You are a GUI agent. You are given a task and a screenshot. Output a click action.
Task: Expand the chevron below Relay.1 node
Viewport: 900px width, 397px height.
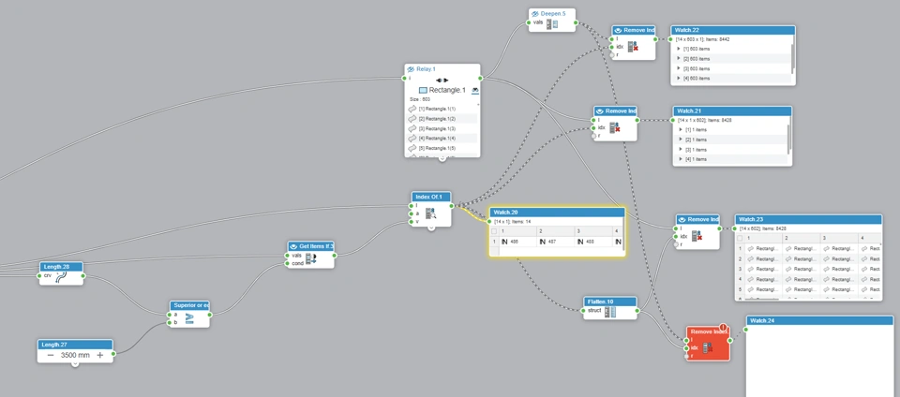click(x=442, y=158)
